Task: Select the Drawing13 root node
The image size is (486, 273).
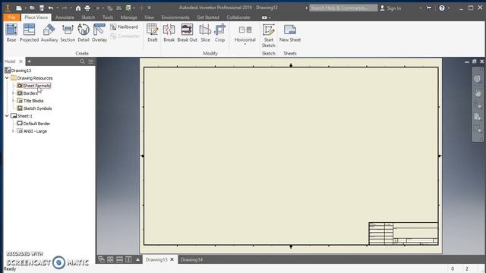Action: (x=21, y=71)
